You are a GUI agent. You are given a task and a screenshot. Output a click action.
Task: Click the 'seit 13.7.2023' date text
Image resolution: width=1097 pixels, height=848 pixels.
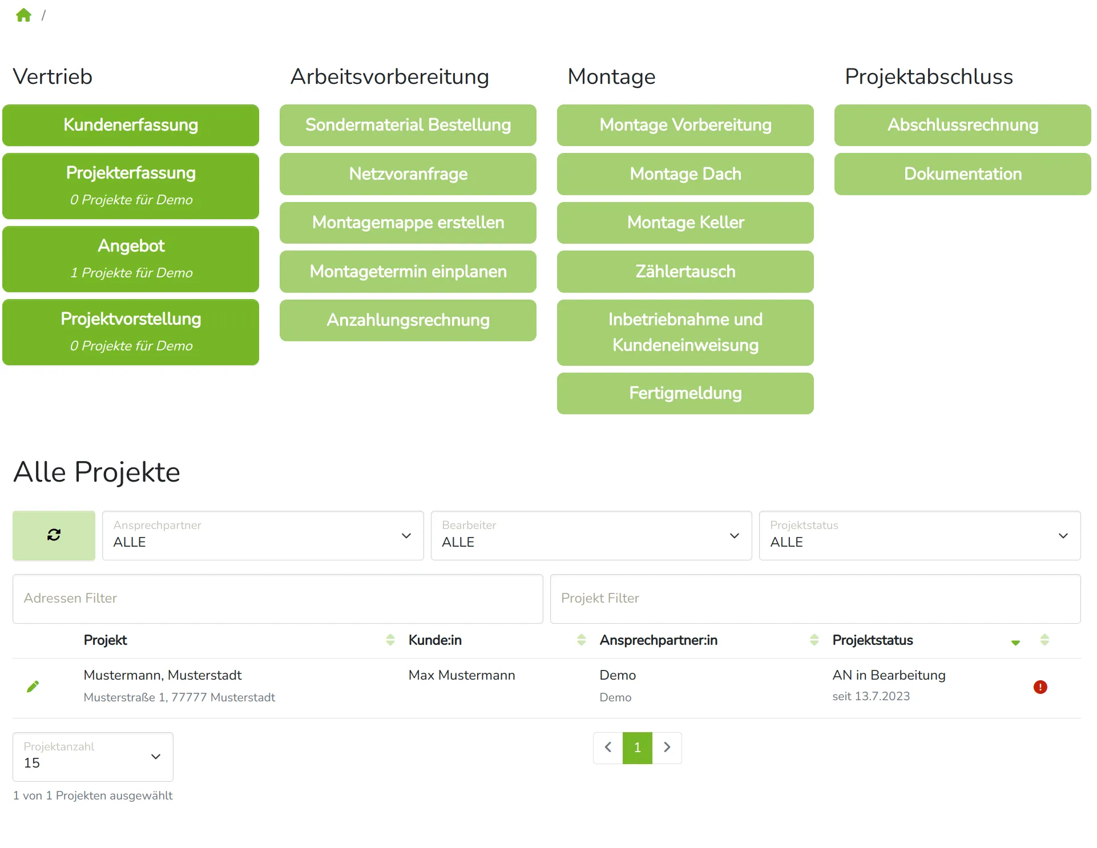pos(871,696)
